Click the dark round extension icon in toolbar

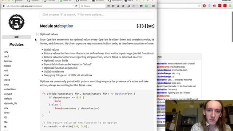[x=141, y=6]
